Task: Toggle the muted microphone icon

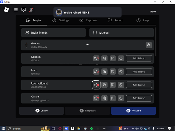Action: [x=31, y=10]
